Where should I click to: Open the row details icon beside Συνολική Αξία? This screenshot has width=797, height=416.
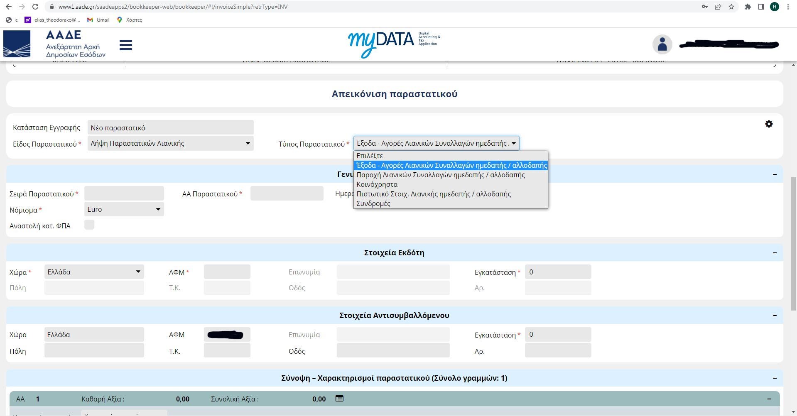point(339,399)
